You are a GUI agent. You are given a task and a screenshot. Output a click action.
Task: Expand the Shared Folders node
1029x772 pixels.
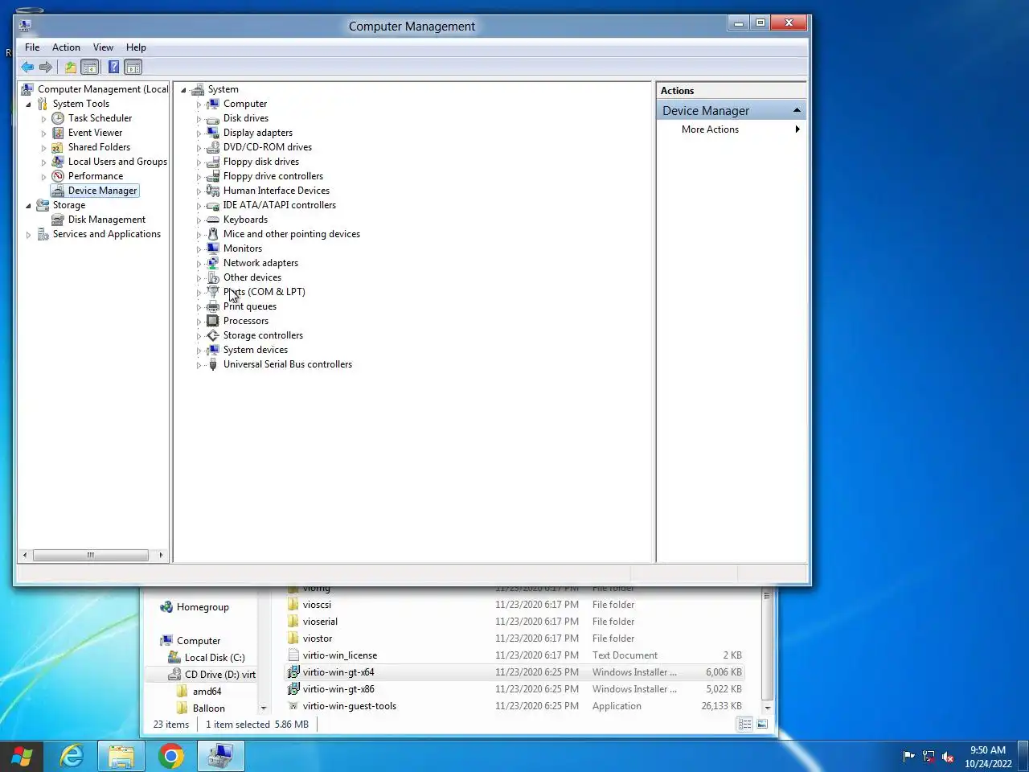(x=43, y=148)
